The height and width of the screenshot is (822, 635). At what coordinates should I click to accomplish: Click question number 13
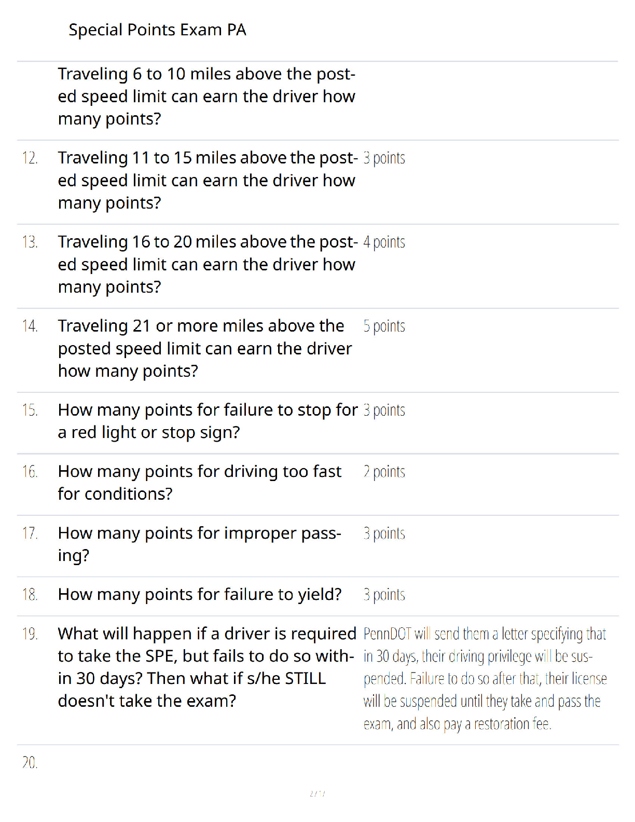point(30,242)
